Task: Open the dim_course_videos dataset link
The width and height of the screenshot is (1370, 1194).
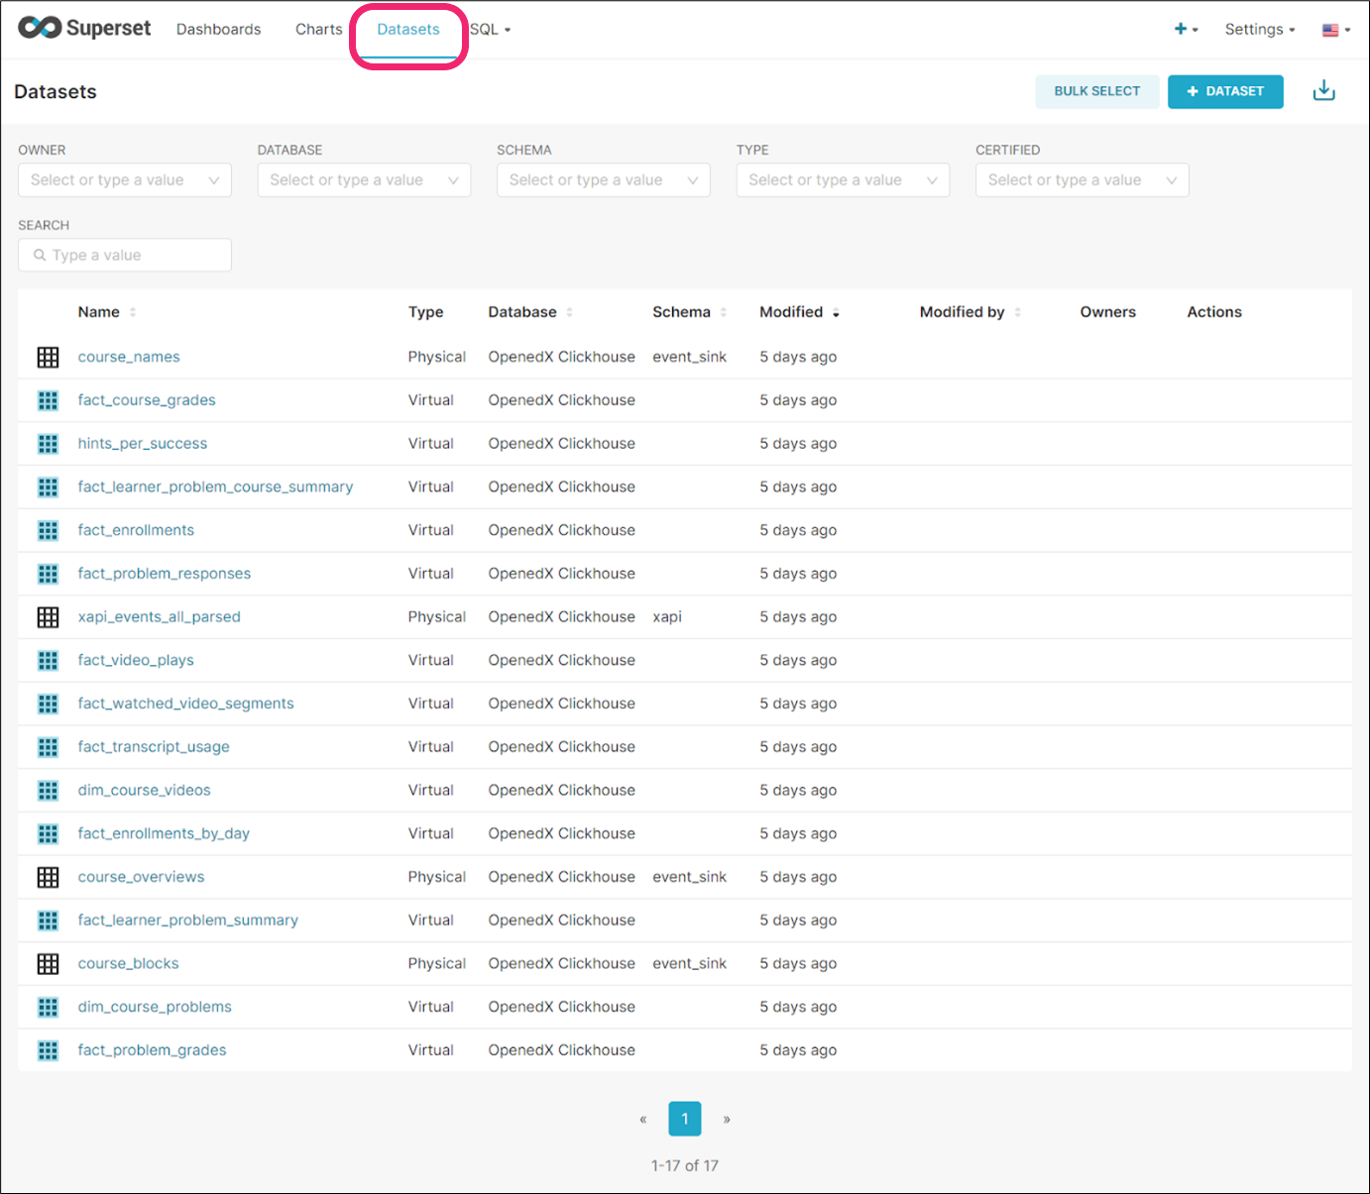Action: (x=145, y=791)
